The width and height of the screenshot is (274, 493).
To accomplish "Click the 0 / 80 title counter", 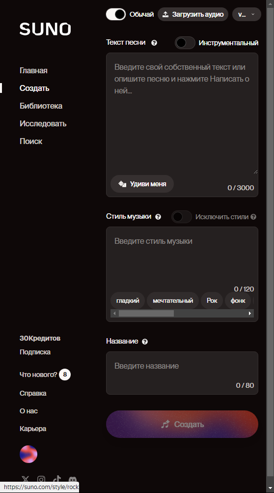I will point(245,385).
